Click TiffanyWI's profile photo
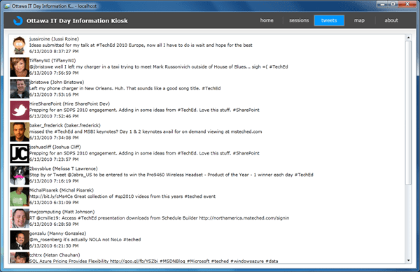This screenshot has width=420, height=272. [x=20, y=67]
